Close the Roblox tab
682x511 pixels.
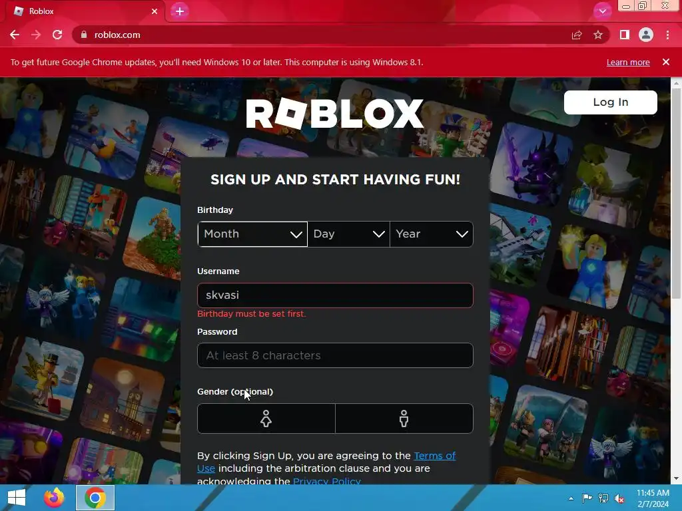click(155, 11)
